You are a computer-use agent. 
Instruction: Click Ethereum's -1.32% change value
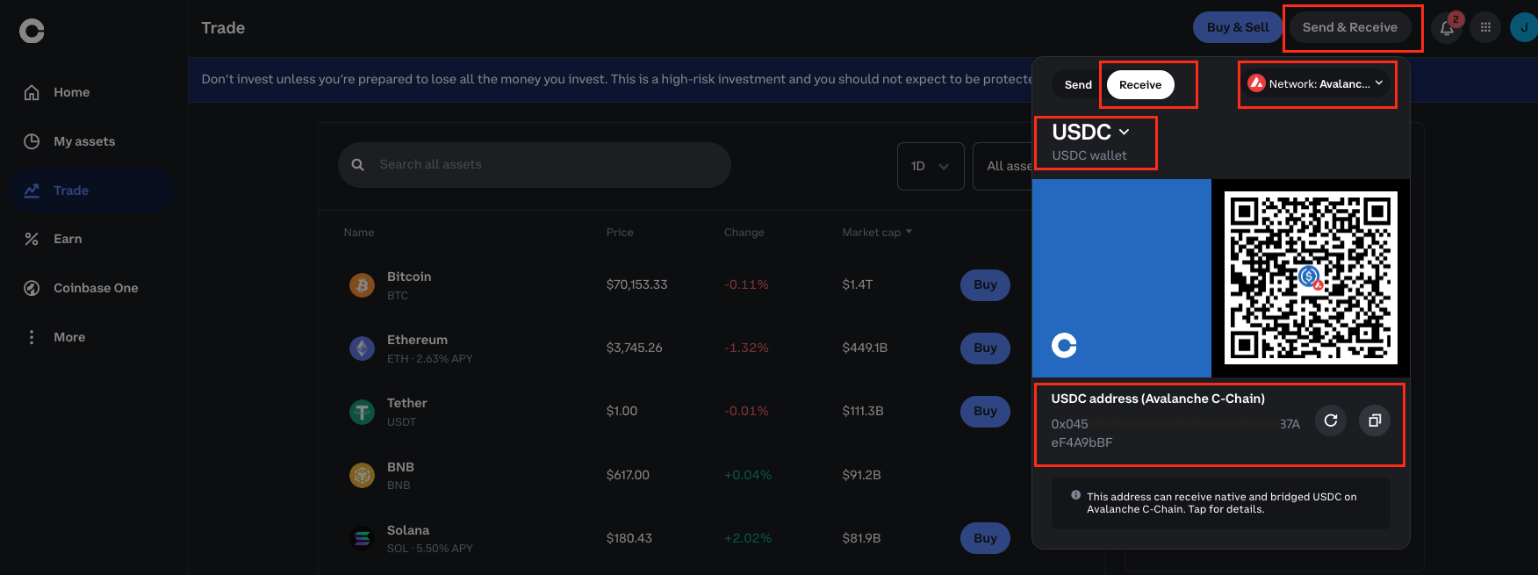coord(746,348)
